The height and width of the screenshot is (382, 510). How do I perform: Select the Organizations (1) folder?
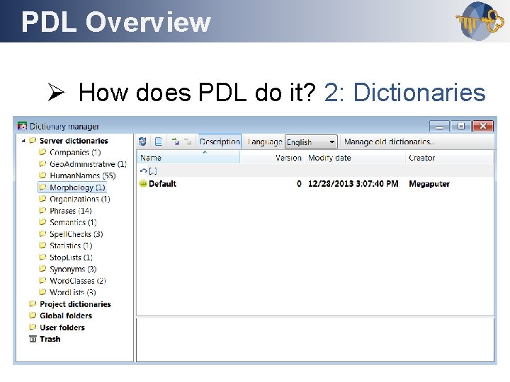80,199
